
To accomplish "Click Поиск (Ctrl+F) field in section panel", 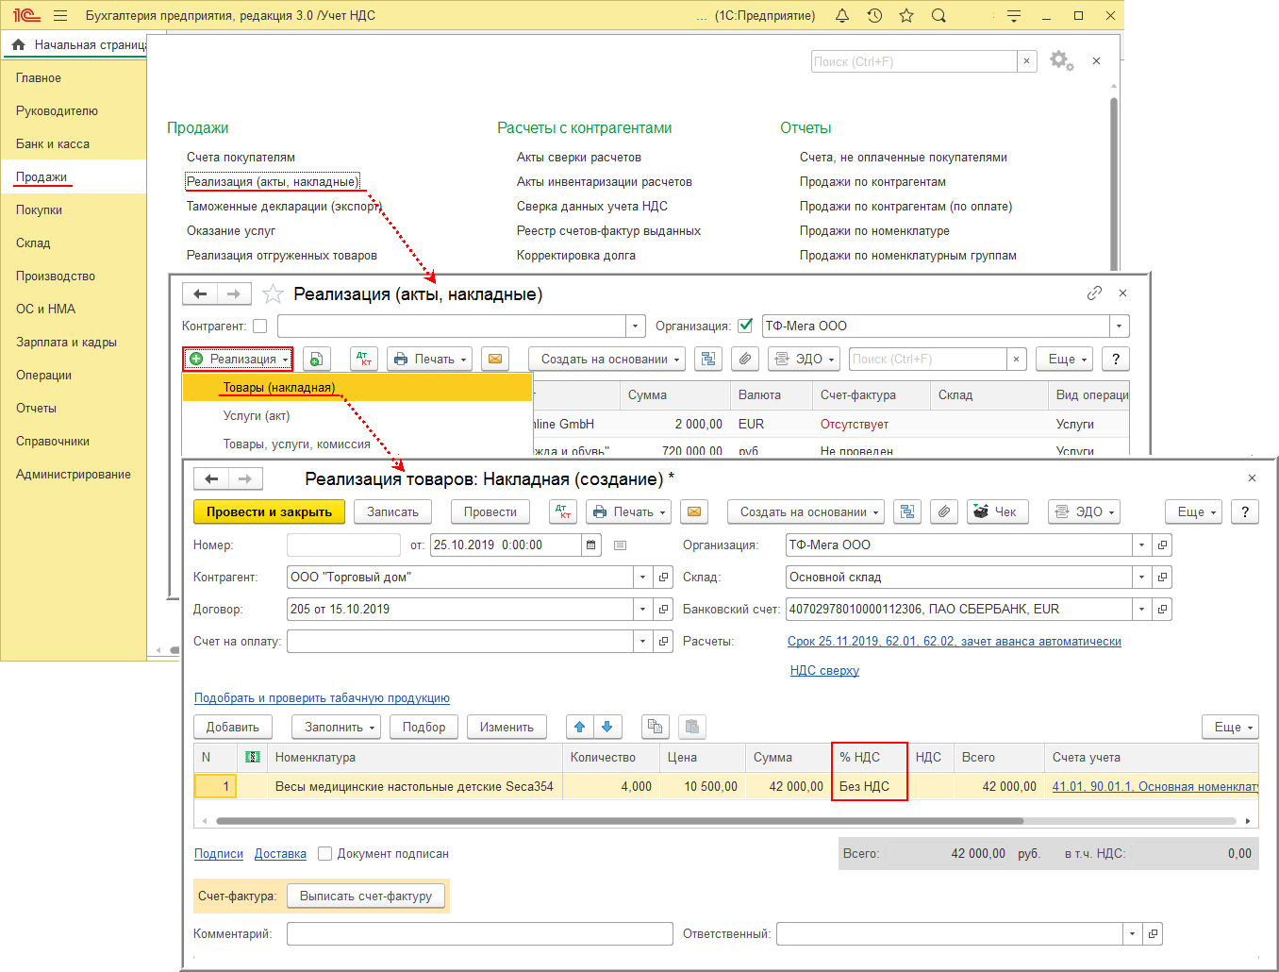I will click(x=914, y=61).
